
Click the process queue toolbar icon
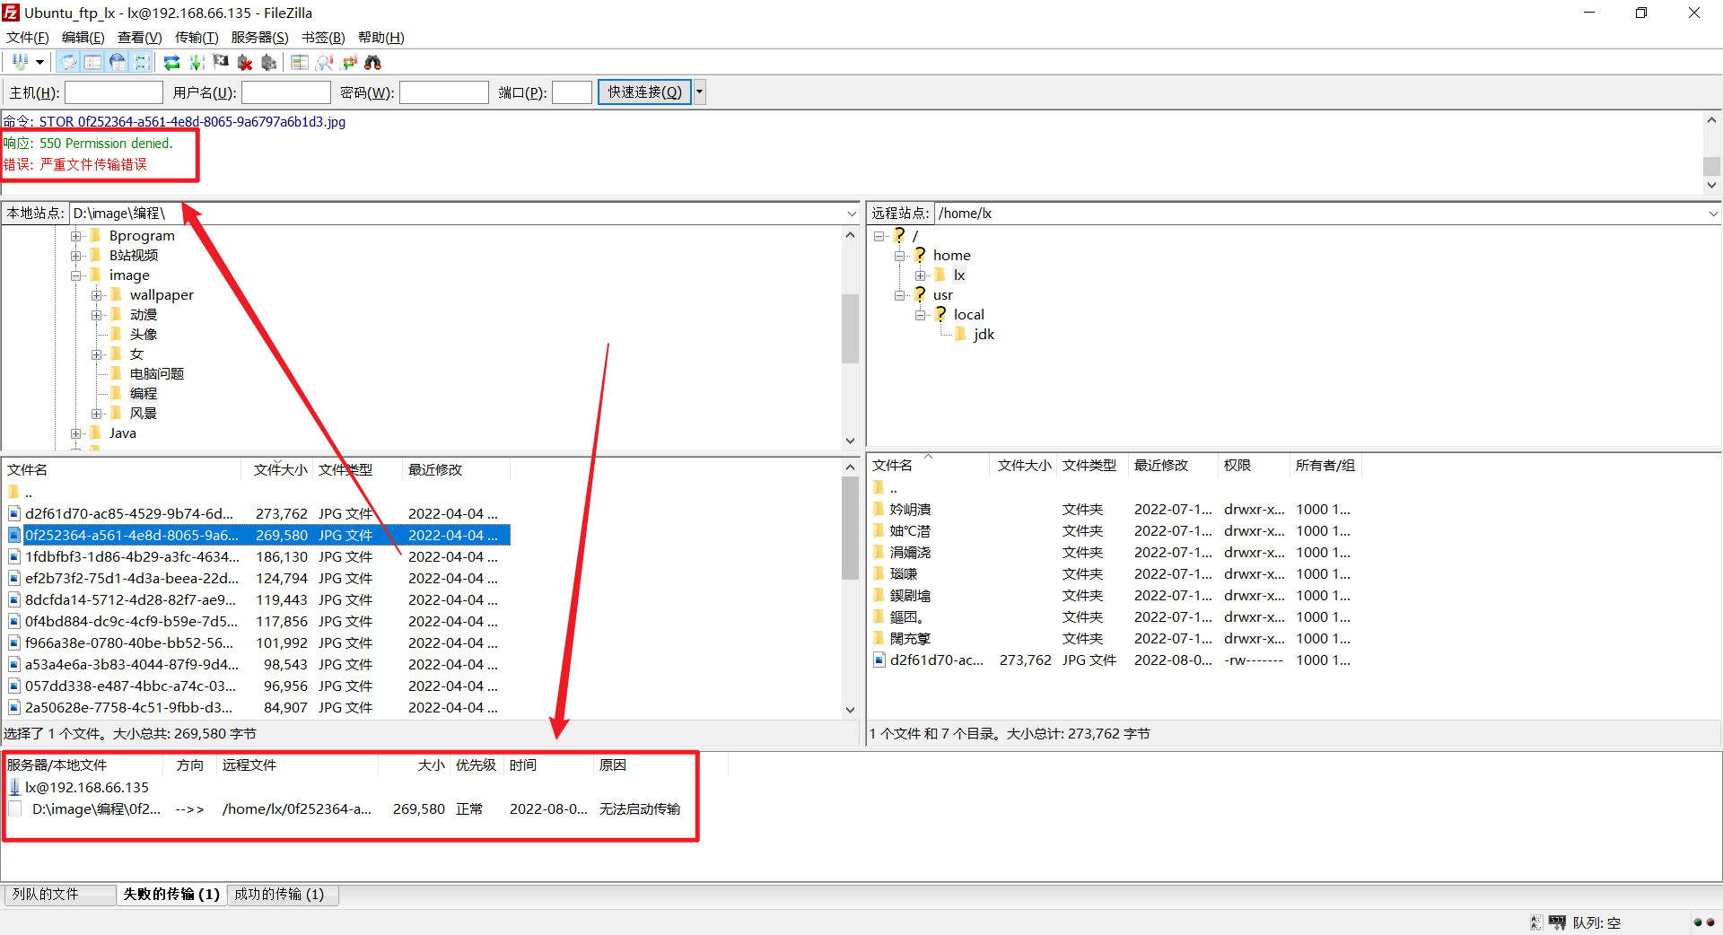coord(197,62)
